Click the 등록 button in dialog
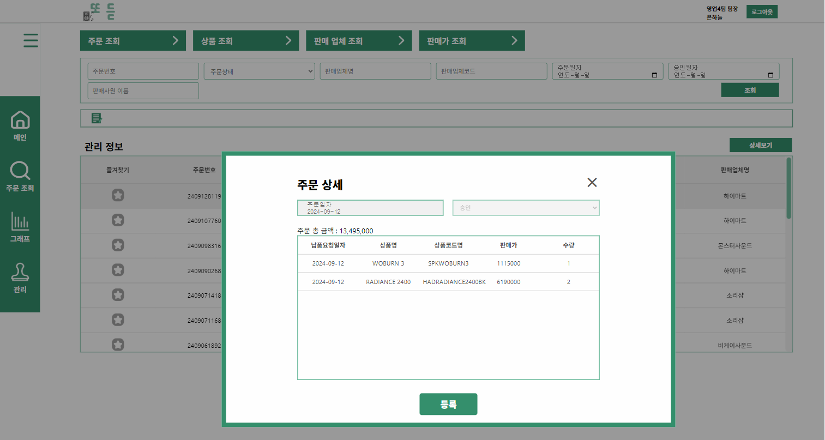Image resolution: width=825 pixels, height=440 pixels. tap(448, 404)
